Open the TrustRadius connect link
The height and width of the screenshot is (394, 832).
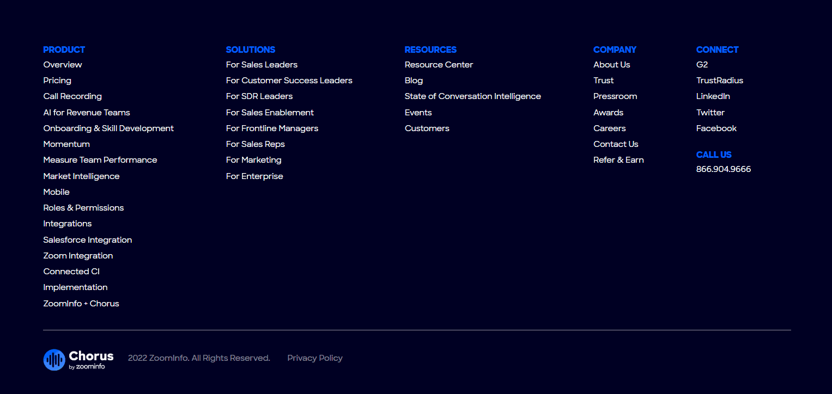pyautogui.click(x=719, y=81)
